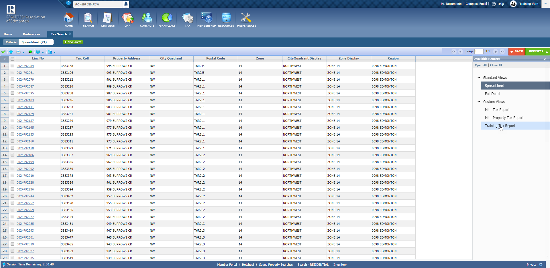This screenshot has height=268, width=550.
Task: Toggle the green REPORTS panel button
Action: (x=538, y=51)
